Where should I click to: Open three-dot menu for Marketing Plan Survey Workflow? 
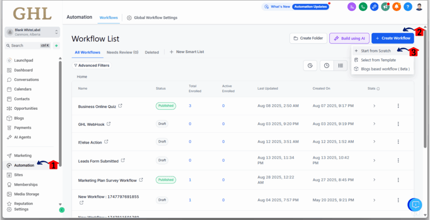point(398,180)
